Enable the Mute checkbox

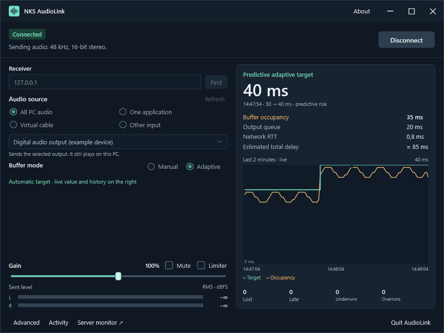tap(169, 265)
